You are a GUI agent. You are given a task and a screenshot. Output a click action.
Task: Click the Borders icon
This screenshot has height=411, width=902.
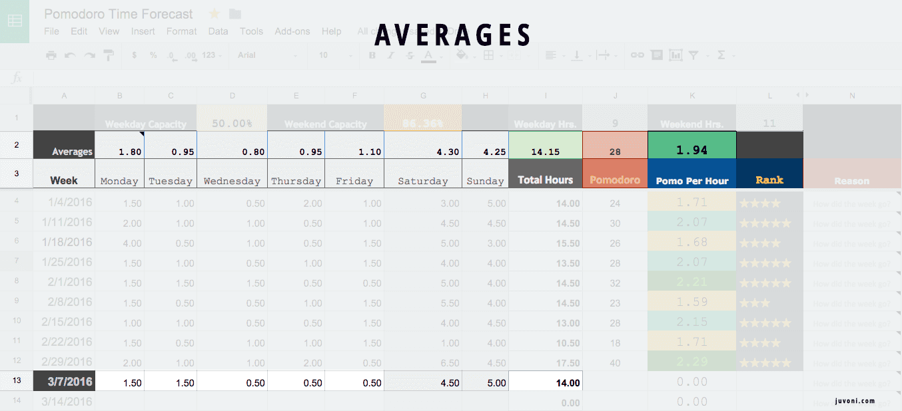[489, 55]
